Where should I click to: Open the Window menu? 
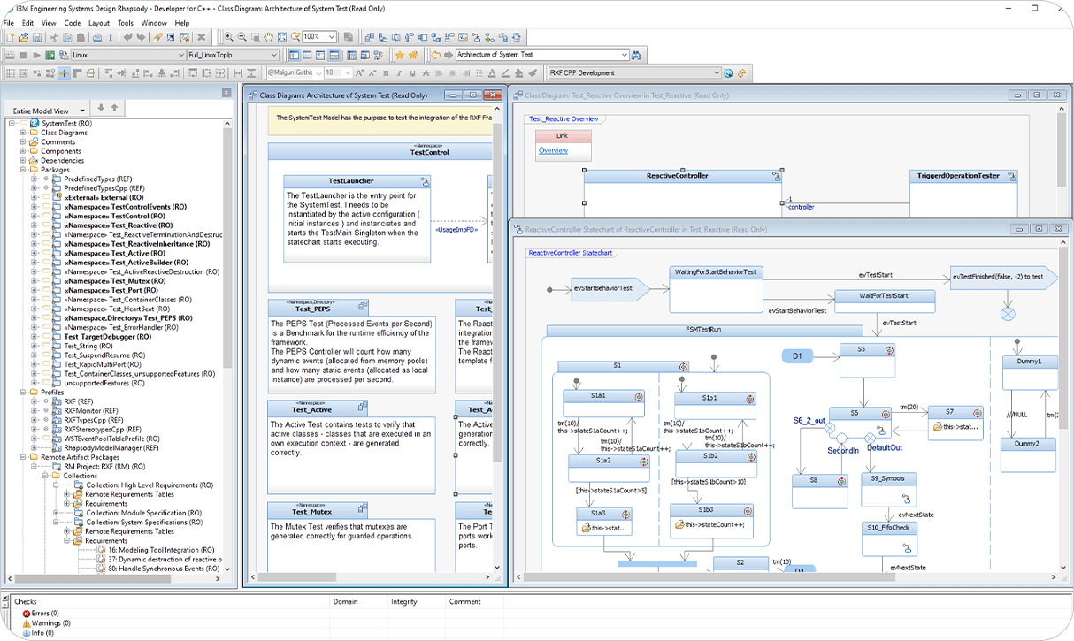click(x=154, y=23)
